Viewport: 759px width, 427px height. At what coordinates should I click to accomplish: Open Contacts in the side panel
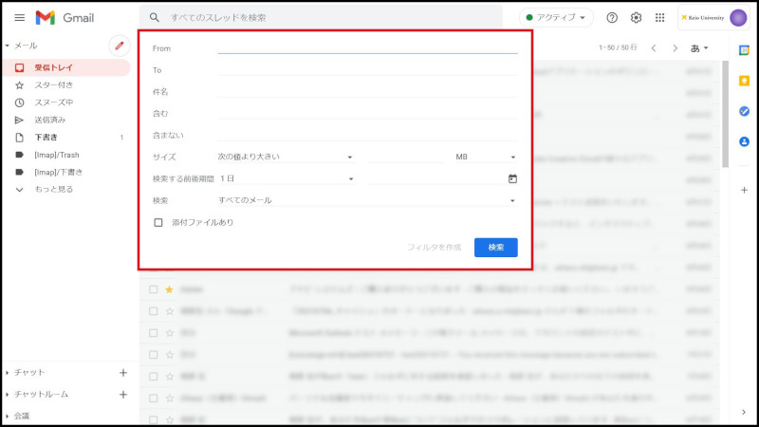744,141
